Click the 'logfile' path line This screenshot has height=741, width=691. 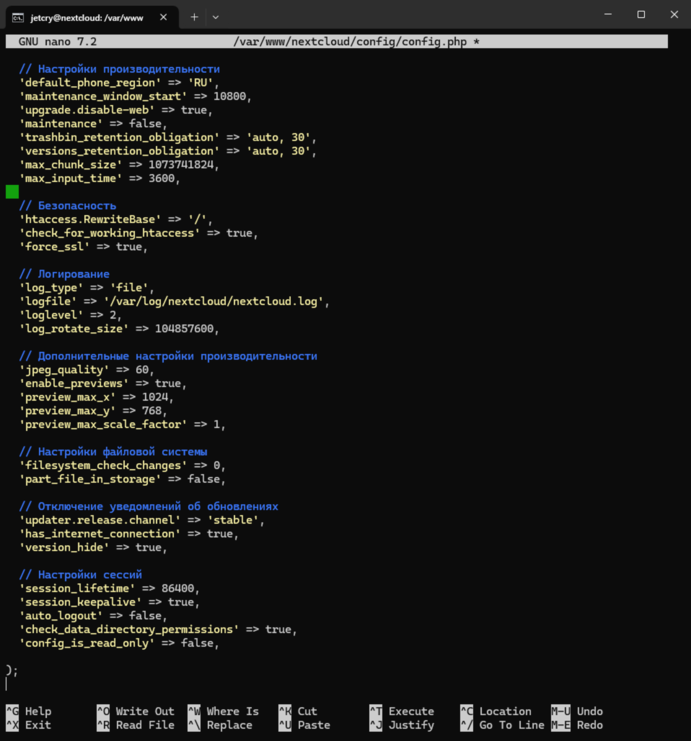click(x=174, y=301)
